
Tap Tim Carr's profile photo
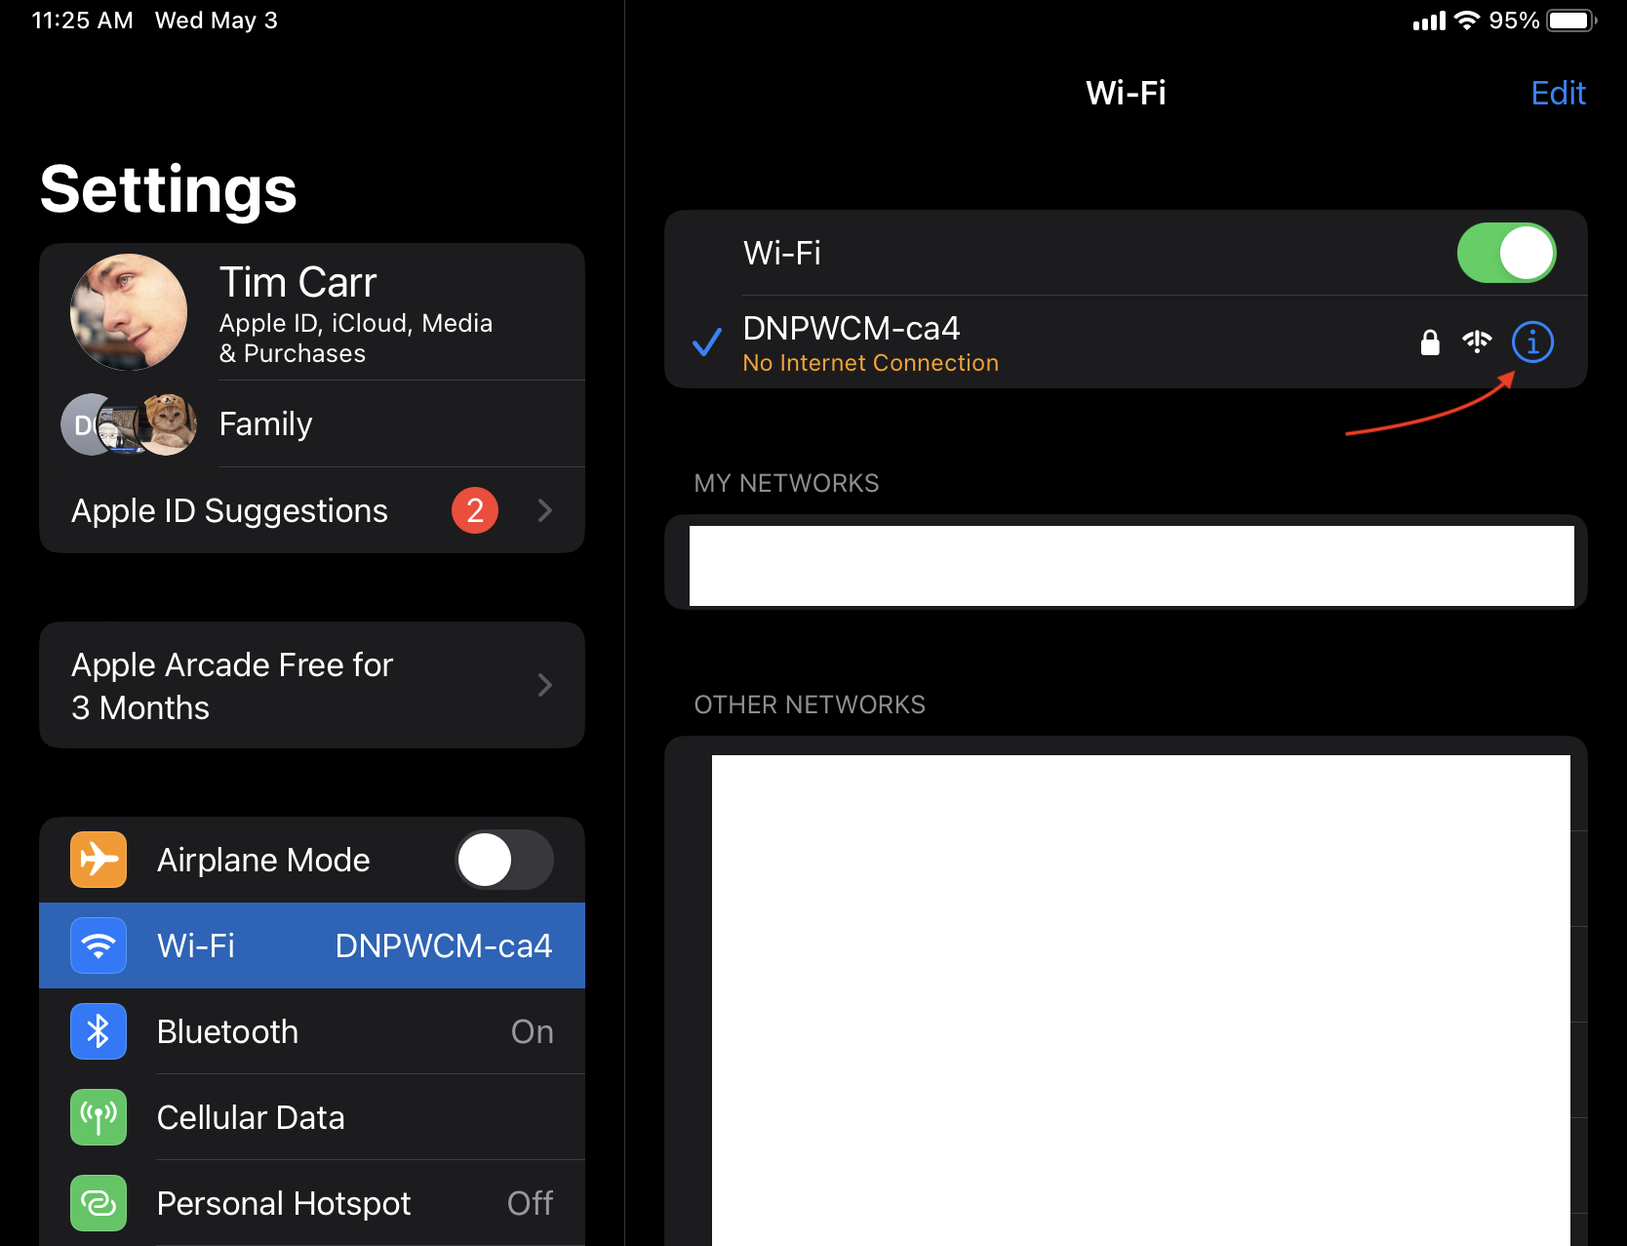pos(129,312)
